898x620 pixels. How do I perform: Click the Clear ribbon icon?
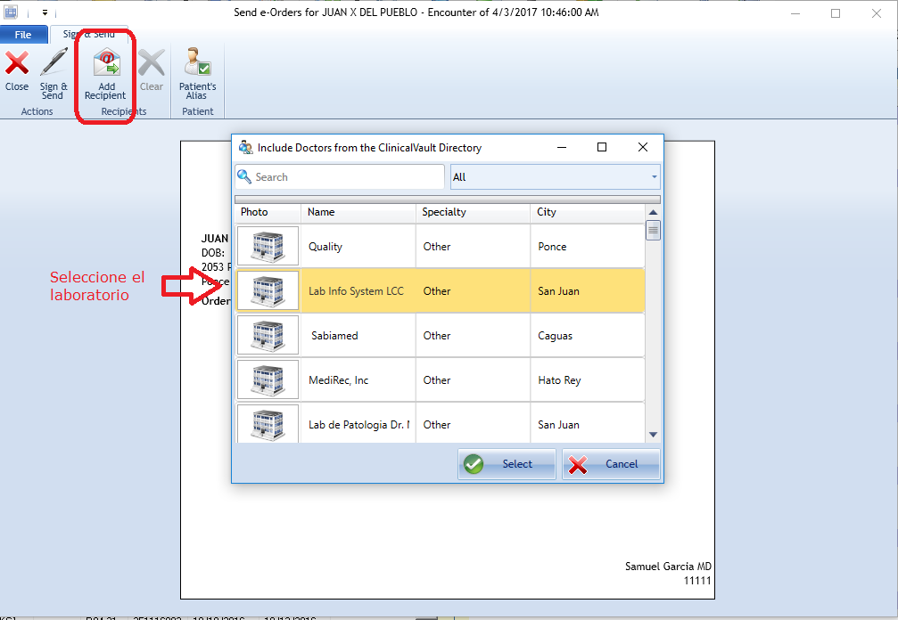pos(151,64)
